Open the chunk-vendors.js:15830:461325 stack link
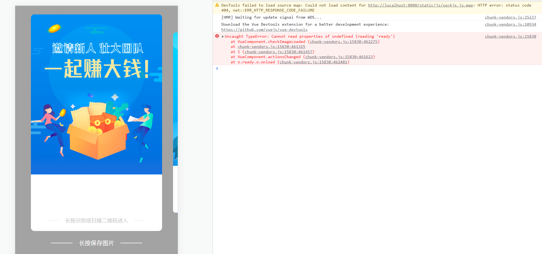The height and width of the screenshot is (254, 542). point(271,47)
